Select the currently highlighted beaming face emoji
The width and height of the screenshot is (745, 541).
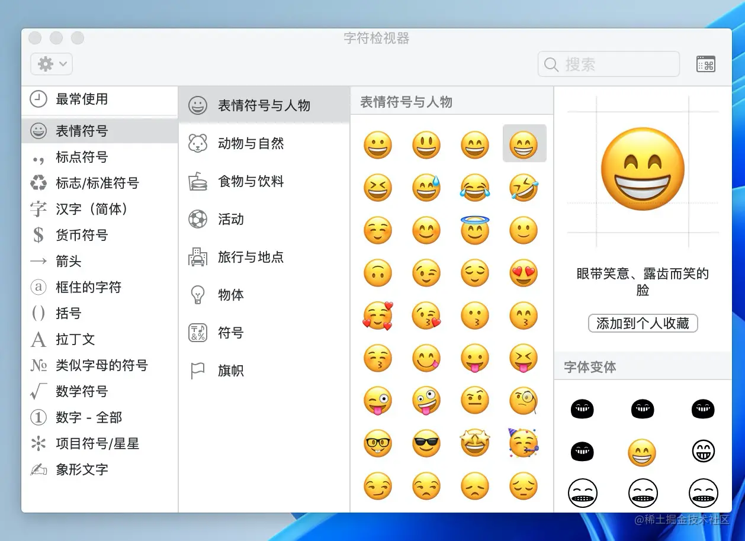[x=524, y=144]
